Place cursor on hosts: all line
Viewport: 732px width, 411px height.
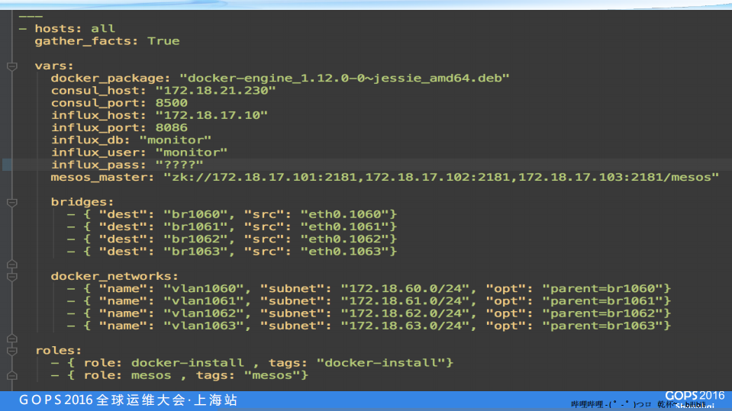coord(75,28)
